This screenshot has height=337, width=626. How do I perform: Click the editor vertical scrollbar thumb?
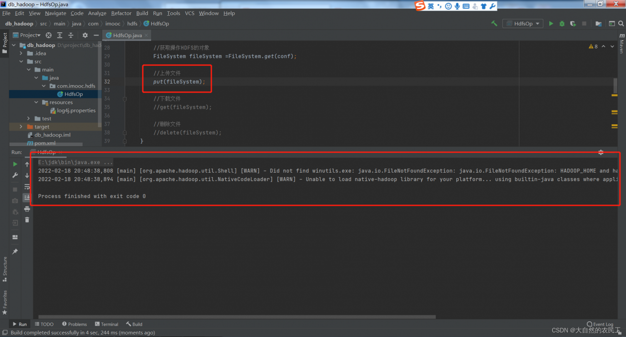(x=615, y=86)
